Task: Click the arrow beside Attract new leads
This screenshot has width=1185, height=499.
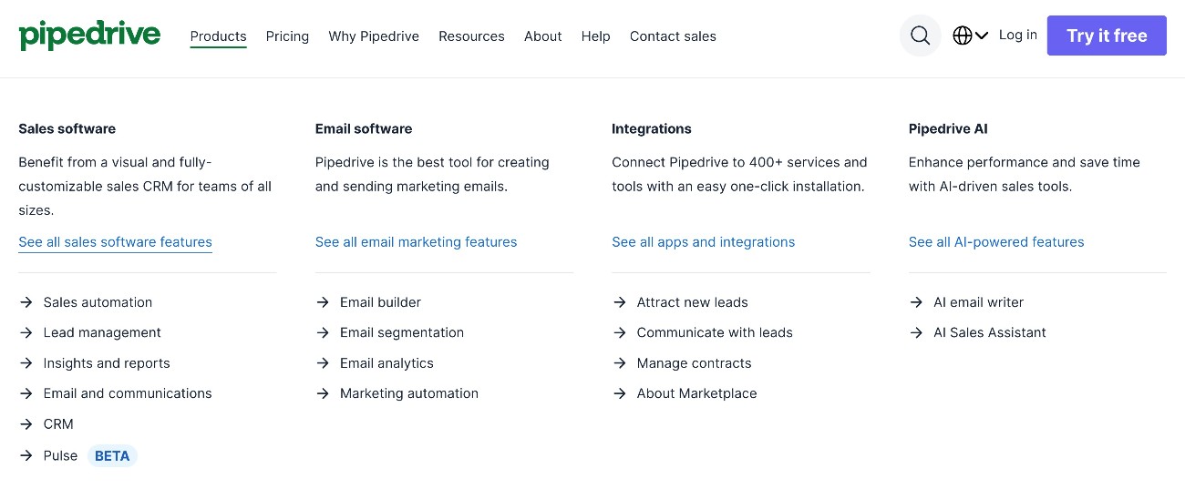Action: click(620, 302)
